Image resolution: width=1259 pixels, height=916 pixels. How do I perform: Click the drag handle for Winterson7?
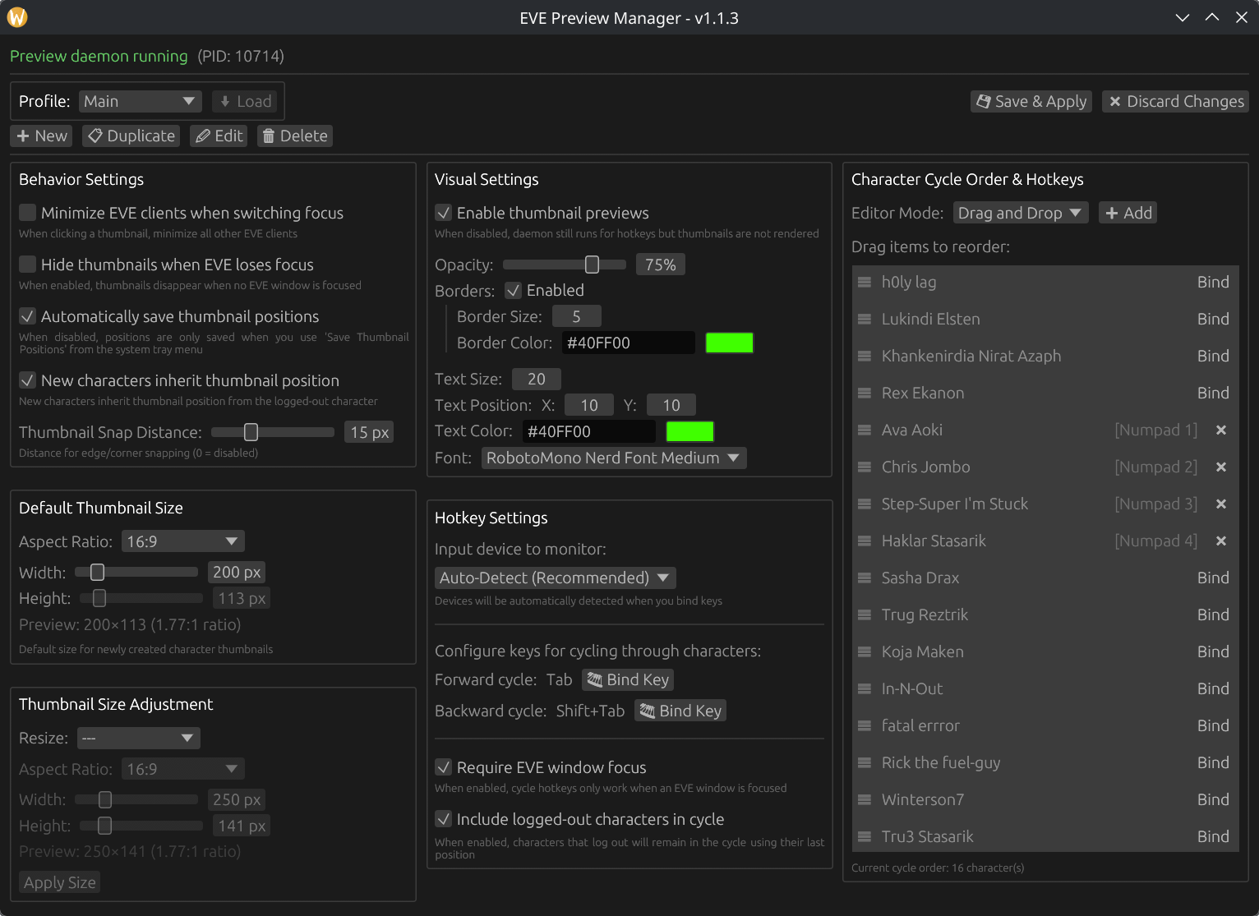pyautogui.click(x=865, y=799)
